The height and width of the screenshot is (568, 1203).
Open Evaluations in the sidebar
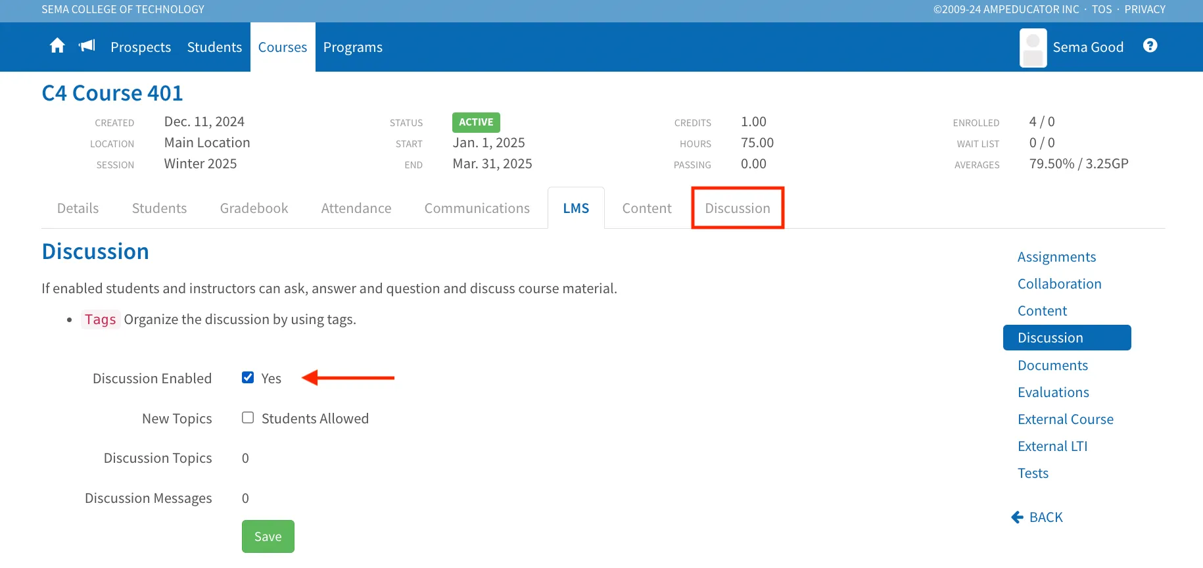point(1053,392)
